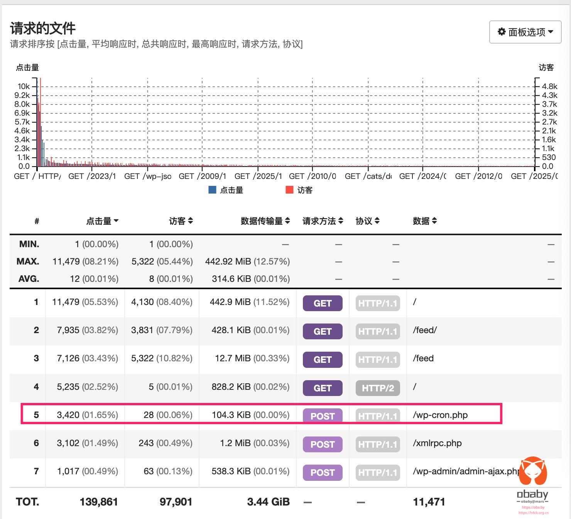Image resolution: width=571 pixels, height=519 pixels.
Task: Click the gear icon in 面板选项
Action: click(x=502, y=32)
